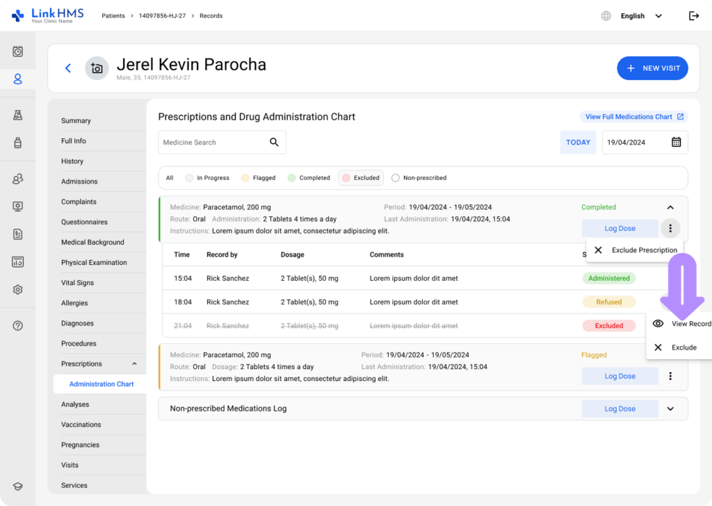The width and height of the screenshot is (712, 506).
Task: Click the magnifier icon in Medicine Search
Action: point(274,142)
